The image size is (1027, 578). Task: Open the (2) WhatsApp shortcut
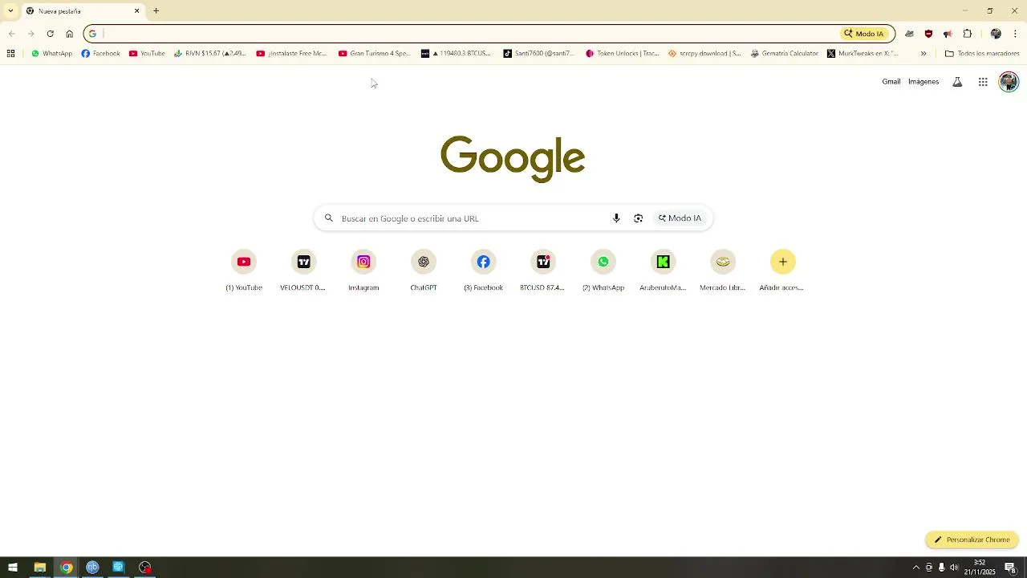603,271
